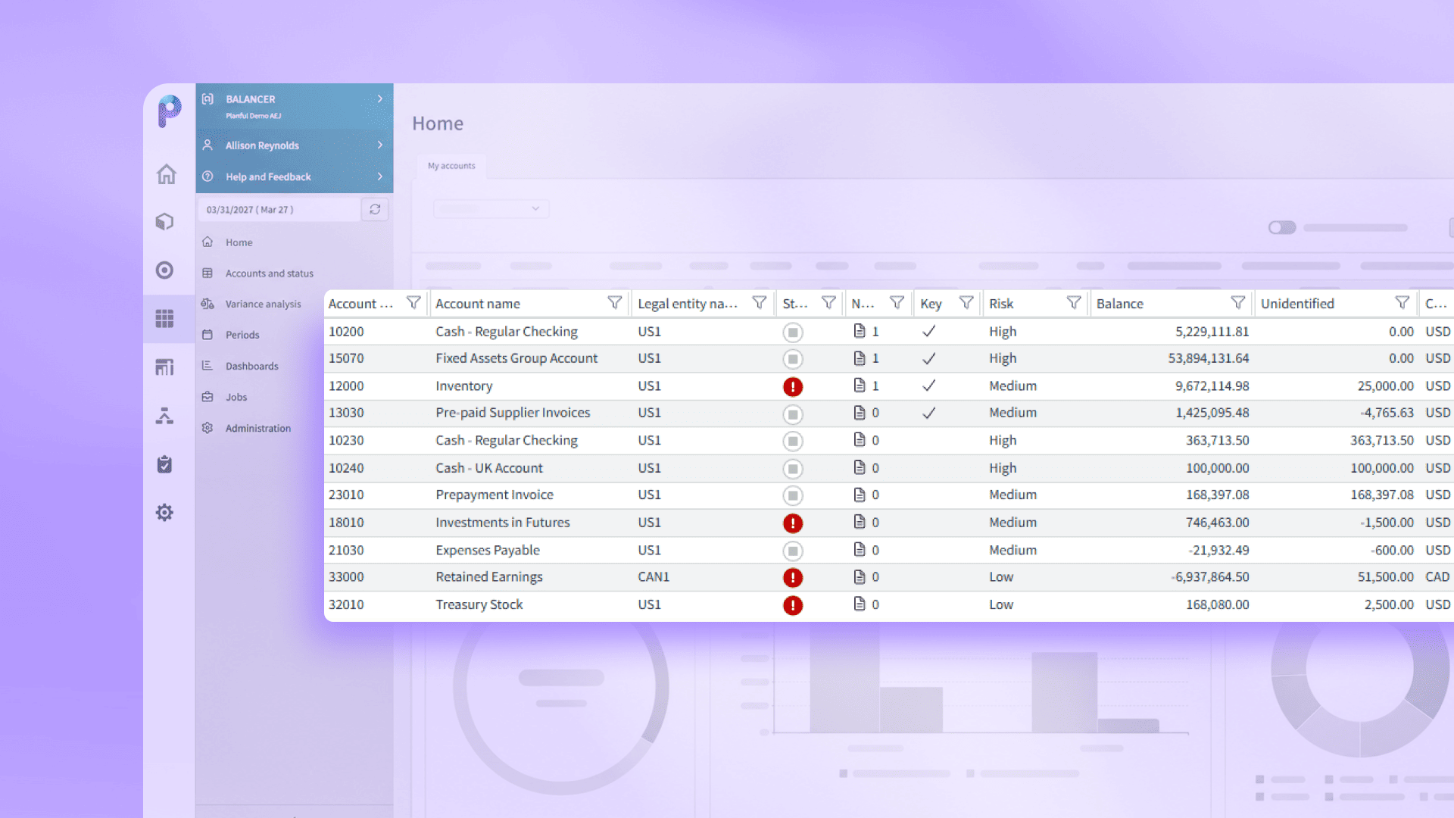Viewport: 1454px width, 818px height.
Task: Toggle Key checkmark for Pre-paid Supplier Invoices
Action: [928, 413]
